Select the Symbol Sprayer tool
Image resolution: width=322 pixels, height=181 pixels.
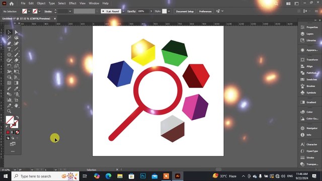tap(17, 94)
